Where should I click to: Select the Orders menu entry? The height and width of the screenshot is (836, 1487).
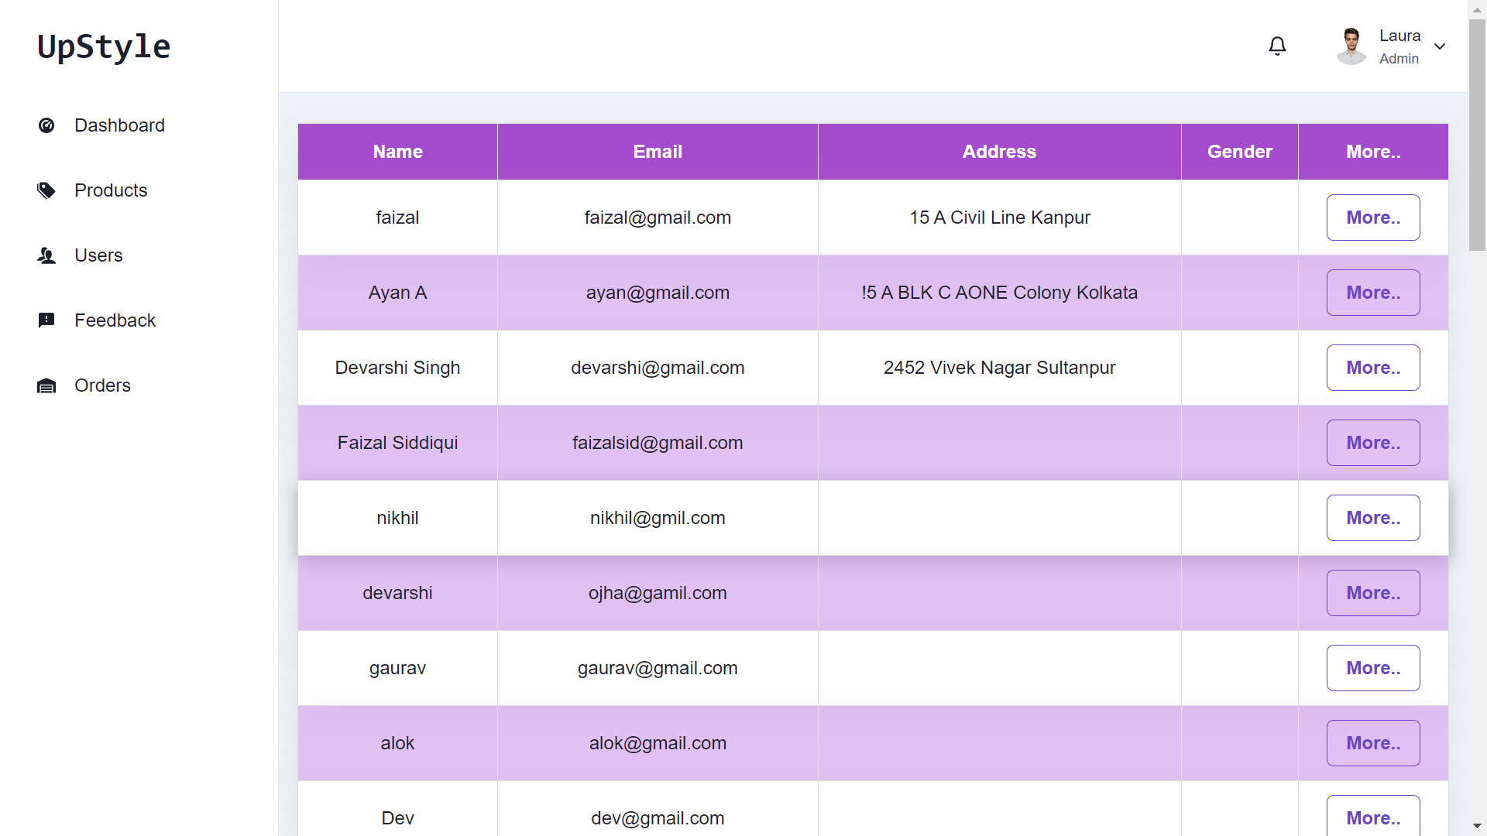pos(102,385)
